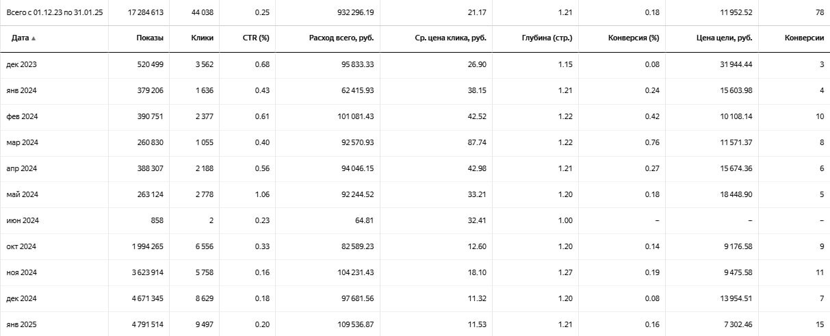830x336 pixels.
Task: Click the Глубина (стр.) column header
Action: pos(547,38)
